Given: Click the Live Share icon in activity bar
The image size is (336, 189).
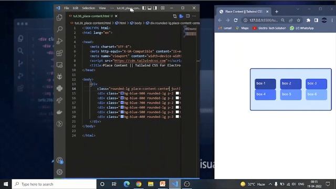Looking at the screenshot, I should [x=59, y=100].
